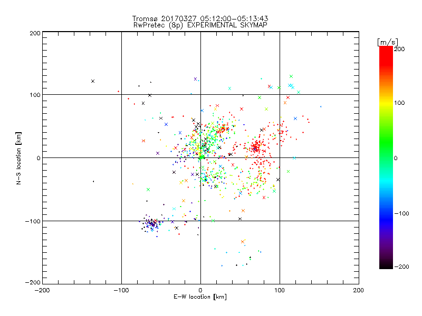Image resolution: width=422 pixels, height=316 pixels.
Task: Click the E-W axis 200 tick label
Action: coord(359,290)
